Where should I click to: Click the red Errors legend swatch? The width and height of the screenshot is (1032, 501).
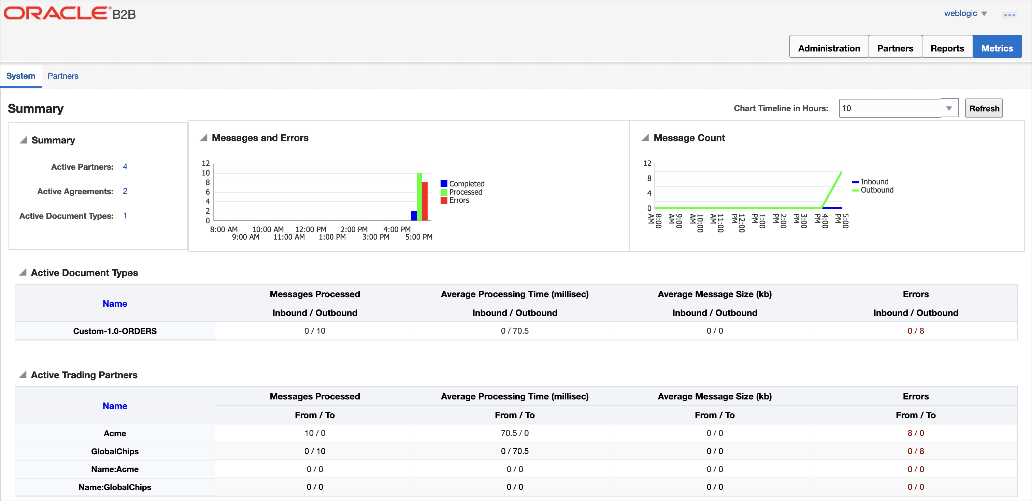point(444,200)
